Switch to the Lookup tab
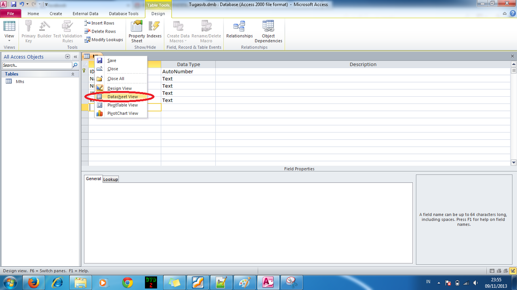Screen dimensions: 517x290 [110, 179]
